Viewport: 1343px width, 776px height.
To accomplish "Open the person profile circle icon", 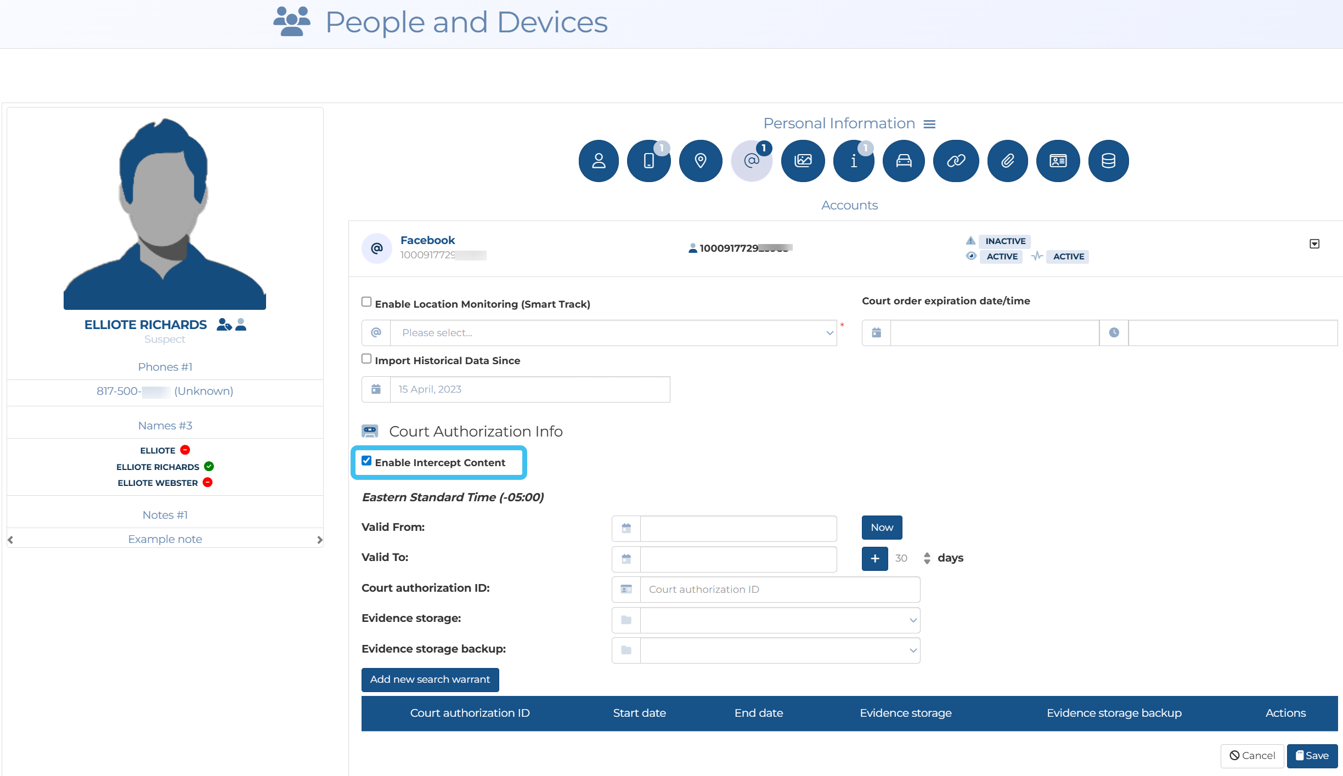I will [x=599, y=161].
